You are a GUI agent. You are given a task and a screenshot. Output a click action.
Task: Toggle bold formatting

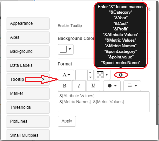click(x=65, y=86)
